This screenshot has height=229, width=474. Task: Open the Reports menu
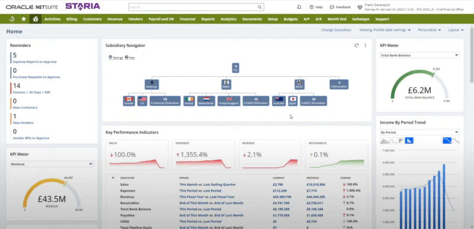coord(208,19)
